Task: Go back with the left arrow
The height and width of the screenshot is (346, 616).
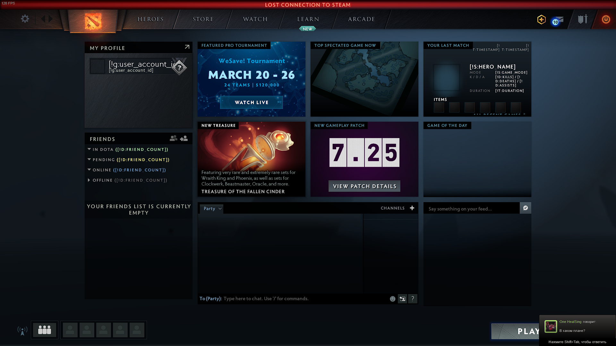Action: pyautogui.click(x=43, y=19)
